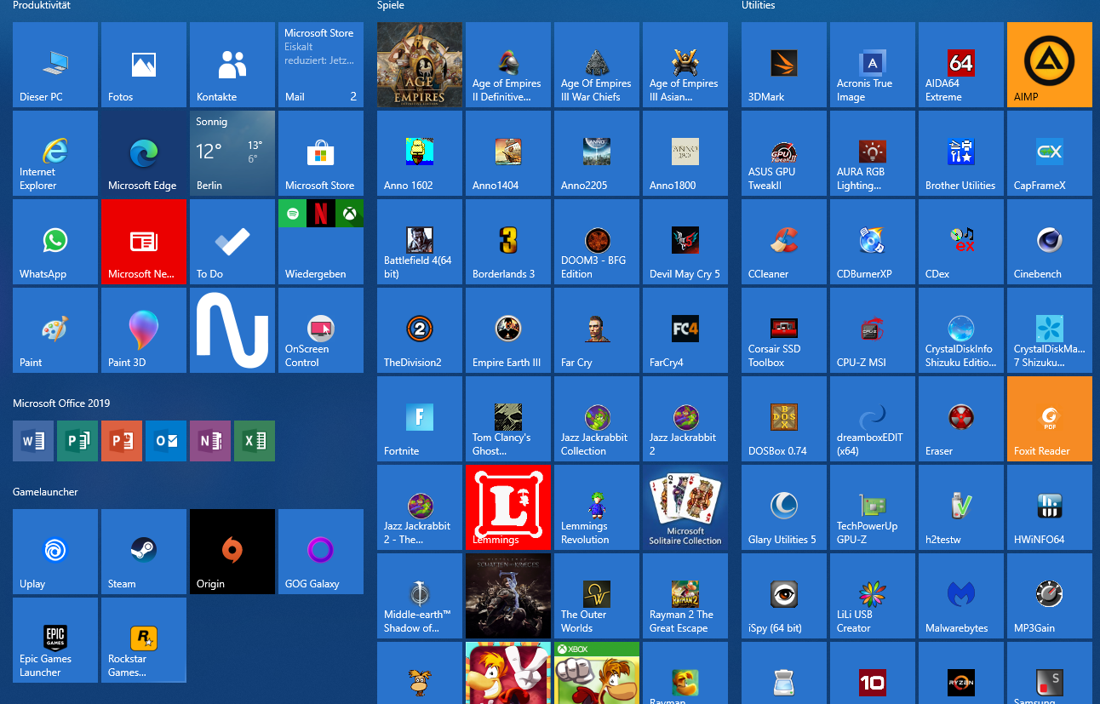The image size is (1100, 704).
Task: Open OnScreen Control tile
Action: pos(321,330)
